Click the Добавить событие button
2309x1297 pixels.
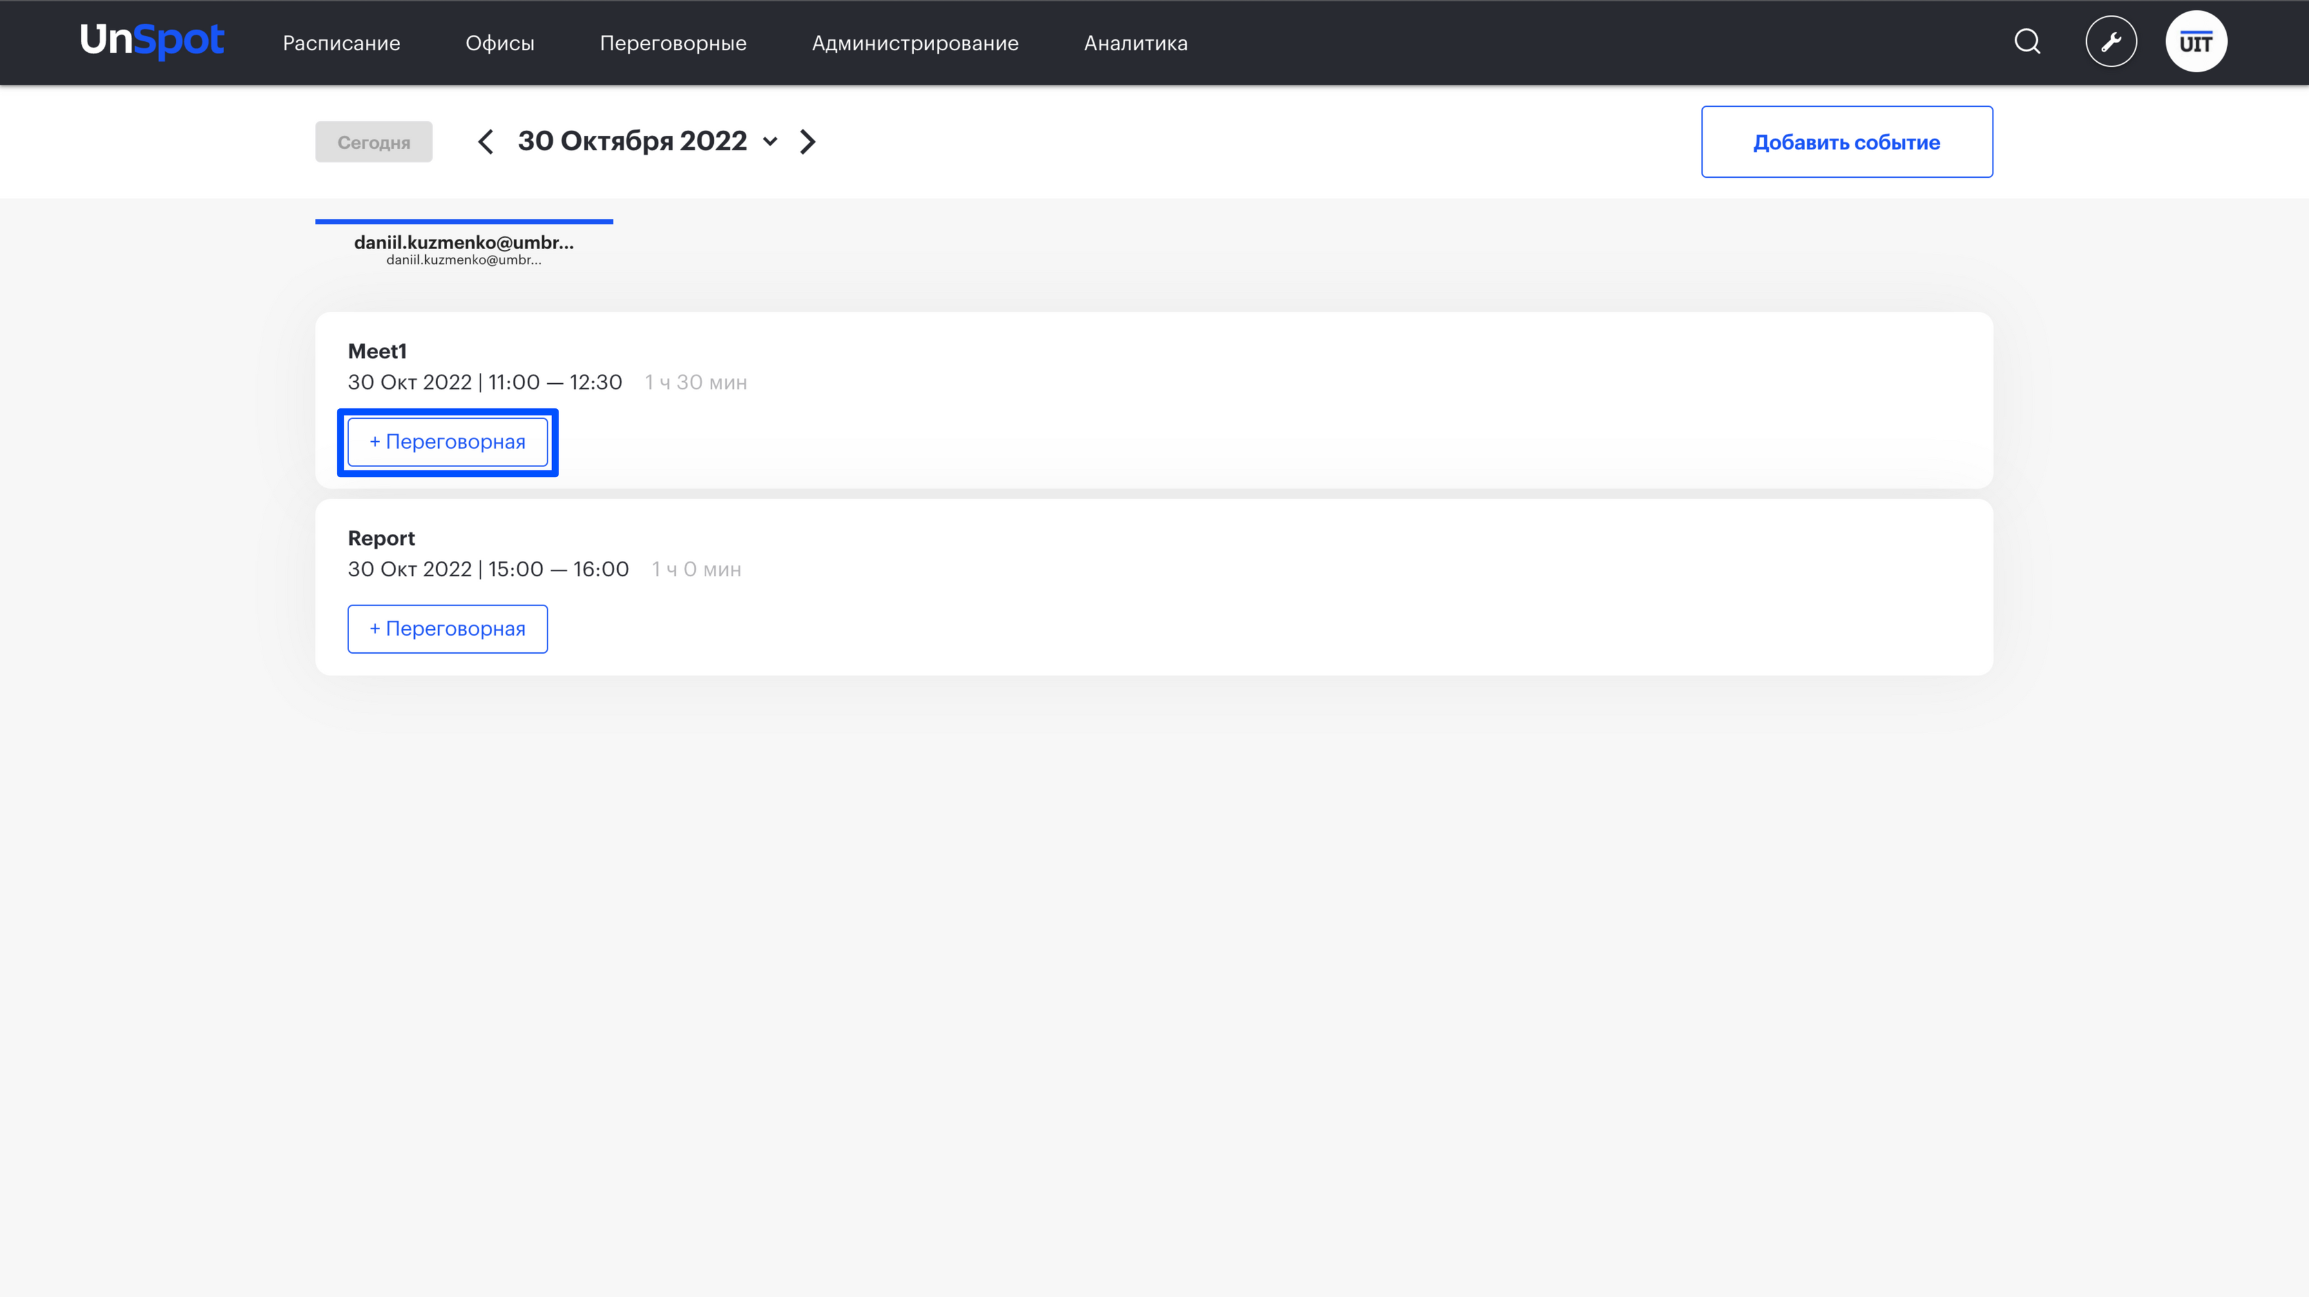coord(1847,142)
